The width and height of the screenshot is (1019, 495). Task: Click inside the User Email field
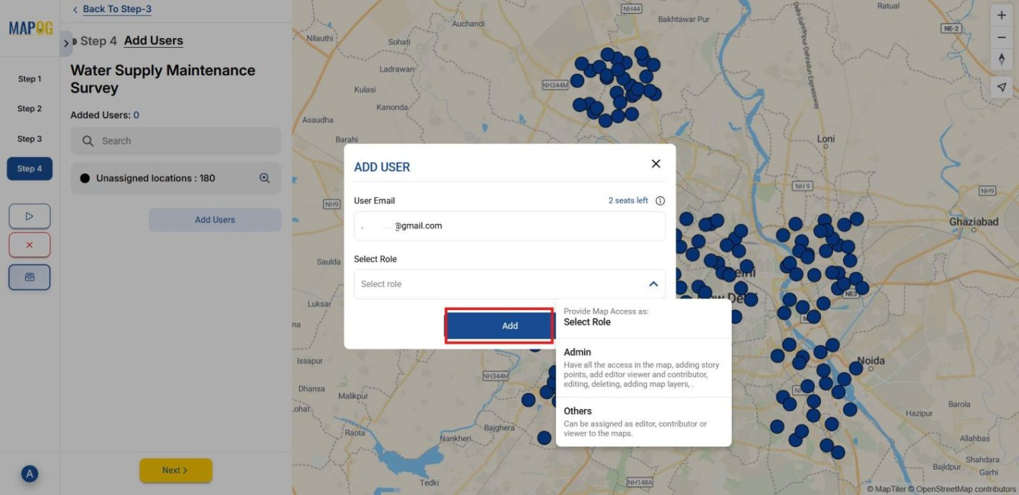pyautogui.click(x=509, y=226)
